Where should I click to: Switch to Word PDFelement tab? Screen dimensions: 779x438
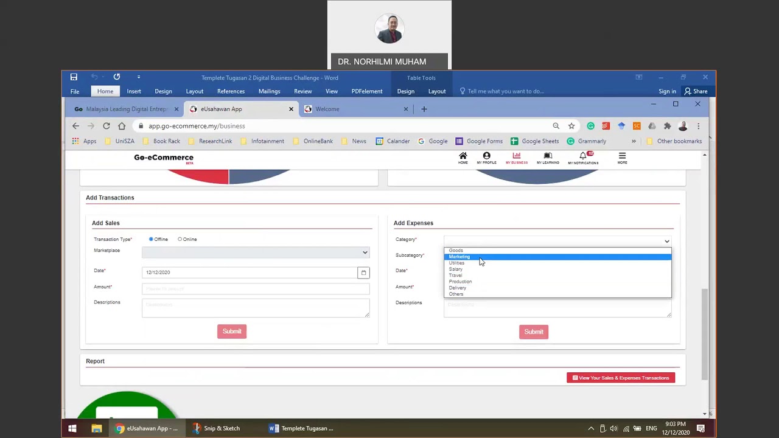pyautogui.click(x=367, y=91)
